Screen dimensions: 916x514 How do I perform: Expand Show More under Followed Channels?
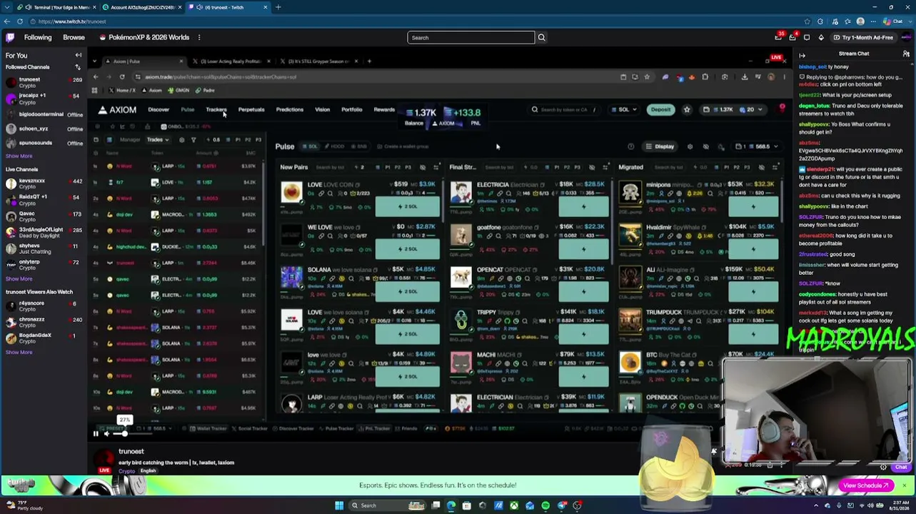point(19,156)
